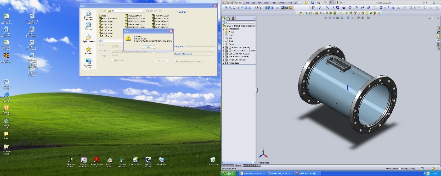Click the Open file icon in SolidWorks toolbar

[x=306, y=3]
